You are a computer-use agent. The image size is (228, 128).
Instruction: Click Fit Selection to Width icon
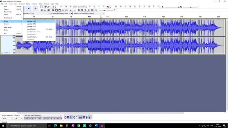[85, 10]
